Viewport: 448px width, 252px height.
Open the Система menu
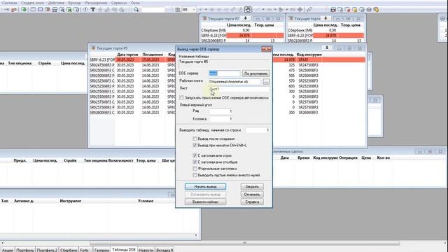point(9,3)
